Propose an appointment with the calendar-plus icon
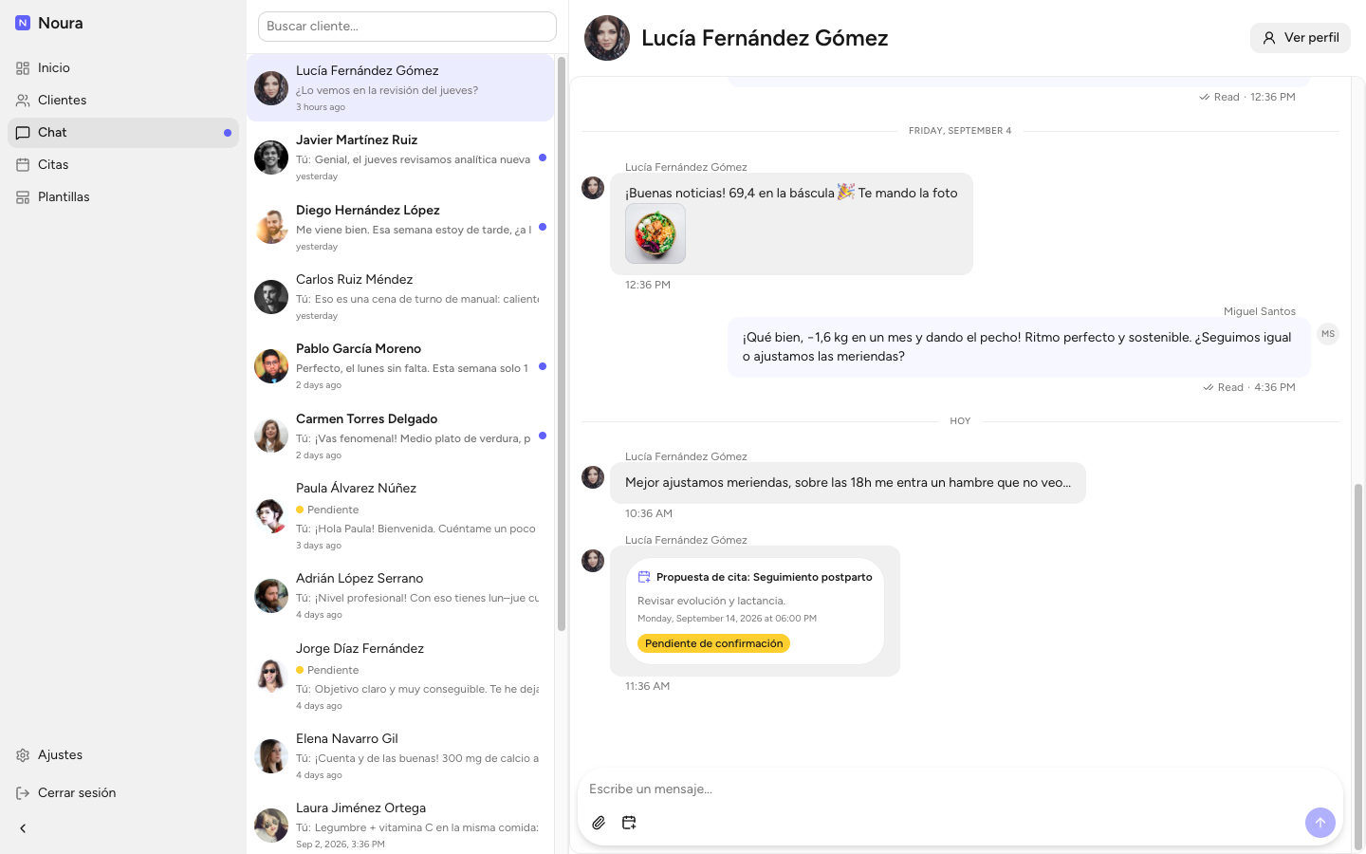Viewport: 1366px width, 854px height. (x=629, y=823)
